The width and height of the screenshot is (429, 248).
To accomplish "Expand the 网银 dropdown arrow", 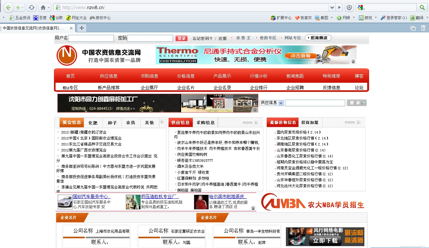I will pyautogui.click(x=354, y=18).
